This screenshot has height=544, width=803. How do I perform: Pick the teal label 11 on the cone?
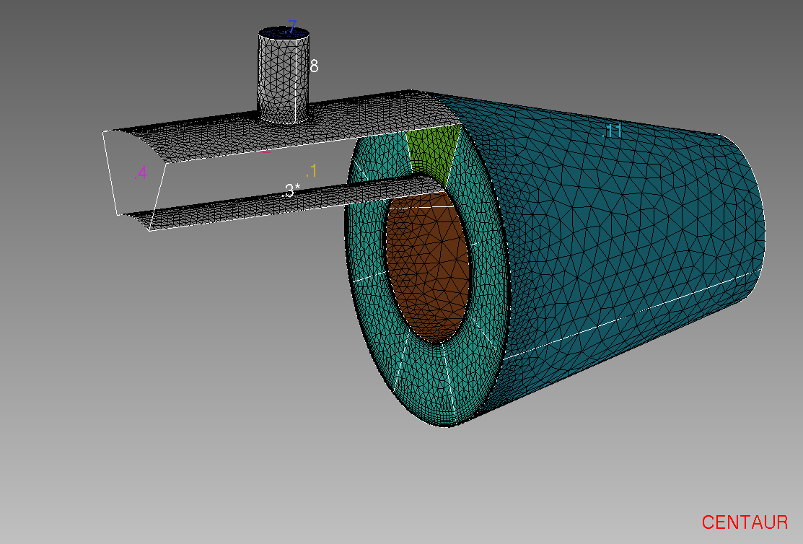[612, 131]
